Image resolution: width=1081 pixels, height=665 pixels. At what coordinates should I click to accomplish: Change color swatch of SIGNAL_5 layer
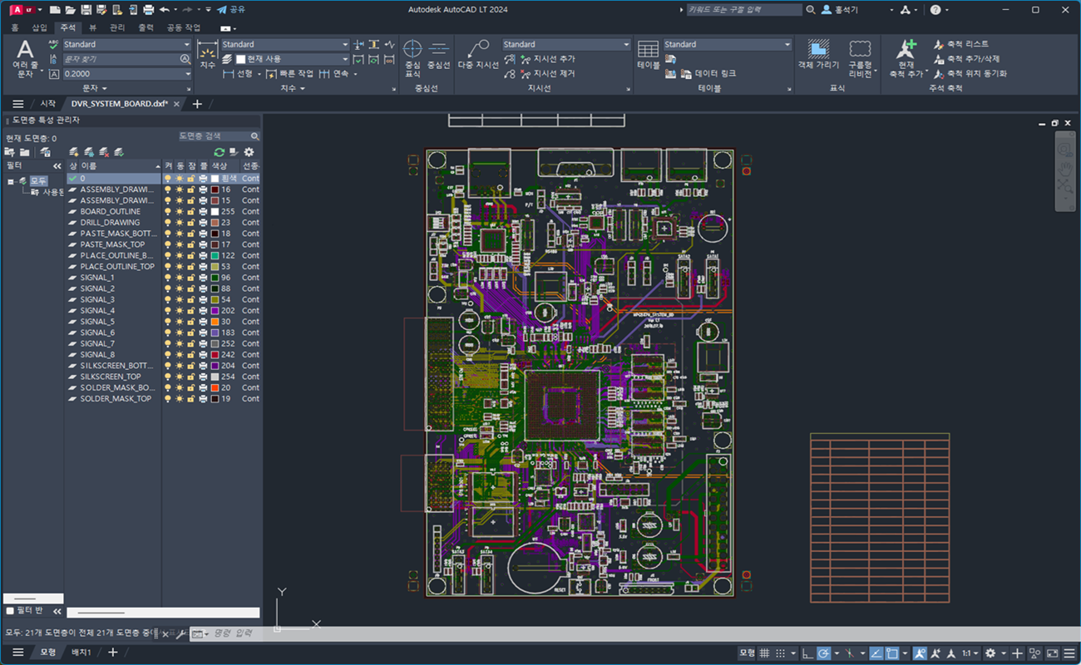click(215, 322)
